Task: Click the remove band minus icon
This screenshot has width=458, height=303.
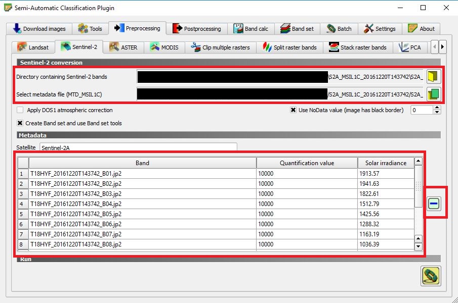Action: (434, 204)
